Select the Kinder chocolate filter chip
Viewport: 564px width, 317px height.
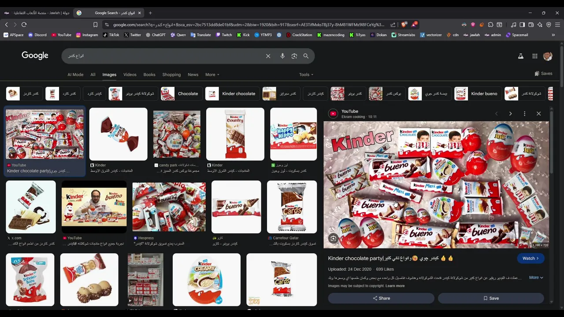pos(233,94)
